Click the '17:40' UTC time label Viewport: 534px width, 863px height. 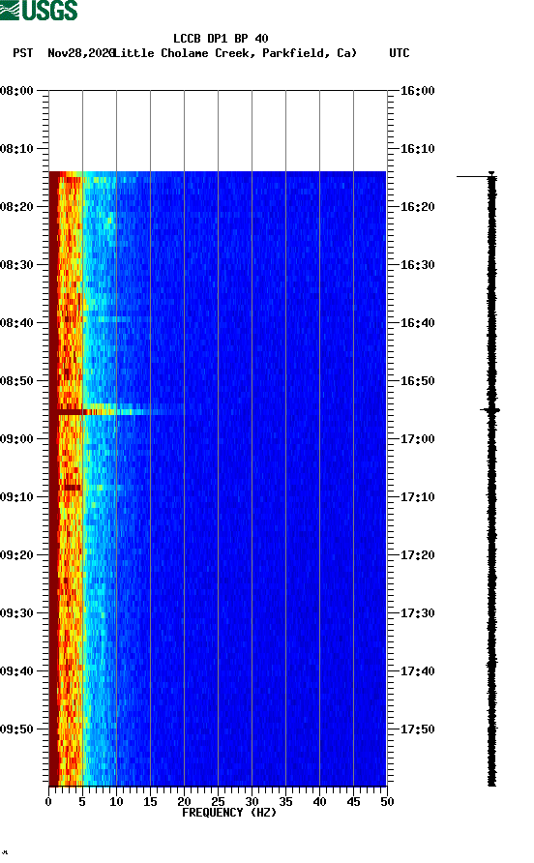coord(417,670)
